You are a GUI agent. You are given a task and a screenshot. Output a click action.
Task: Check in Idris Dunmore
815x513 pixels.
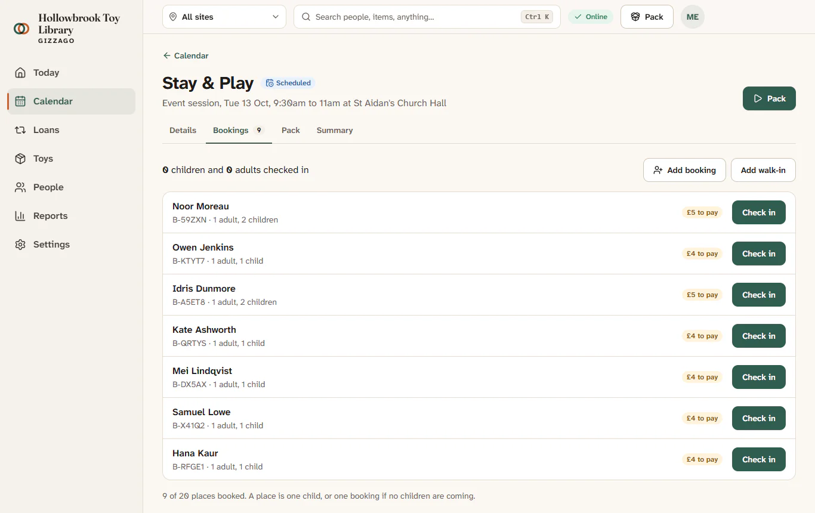click(x=759, y=295)
